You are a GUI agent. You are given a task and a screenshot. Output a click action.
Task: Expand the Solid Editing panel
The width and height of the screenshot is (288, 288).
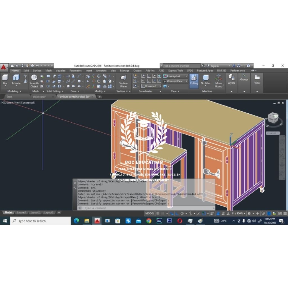[x=55, y=91]
